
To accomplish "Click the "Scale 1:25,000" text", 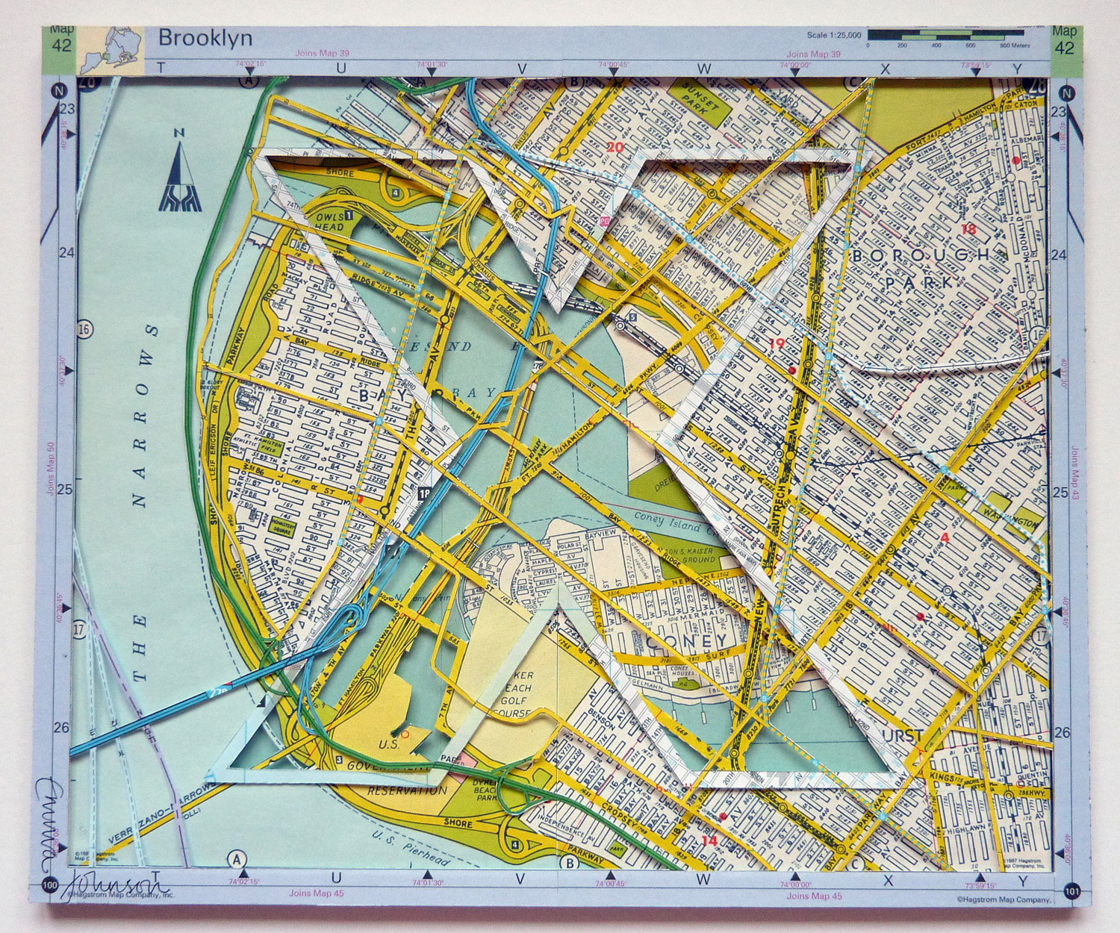I will (834, 35).
